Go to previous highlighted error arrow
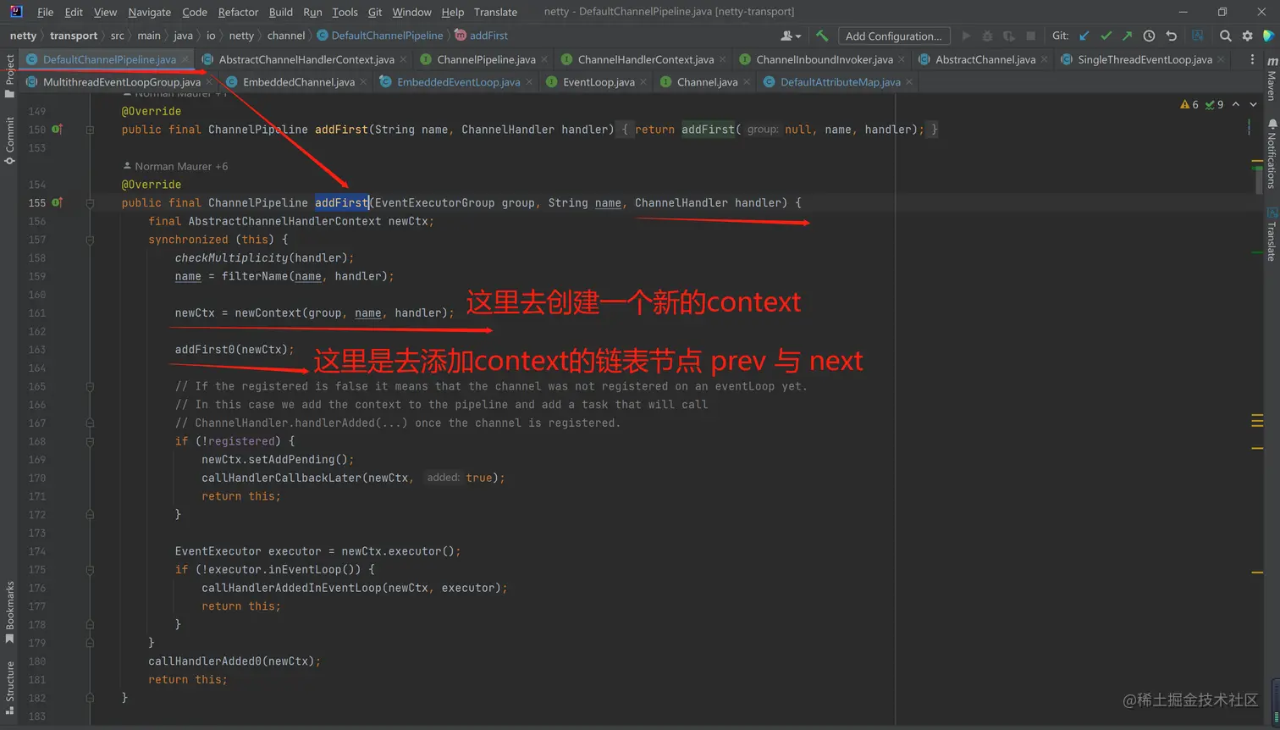Viewport: 1280px width, 730px height. 1236,105
